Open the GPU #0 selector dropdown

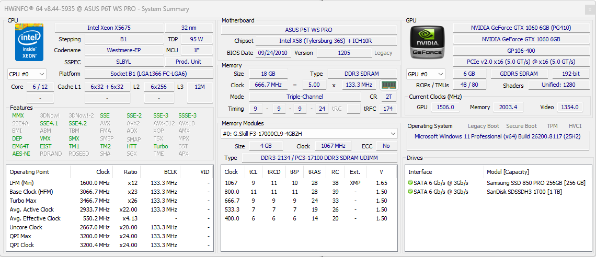(x=426, y=74)
